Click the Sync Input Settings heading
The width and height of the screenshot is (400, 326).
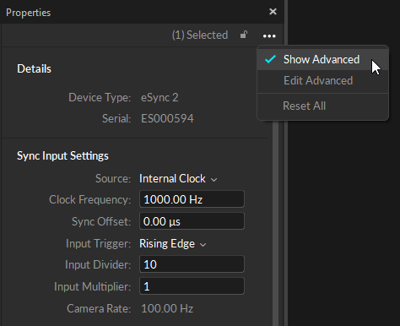[62, 155]
